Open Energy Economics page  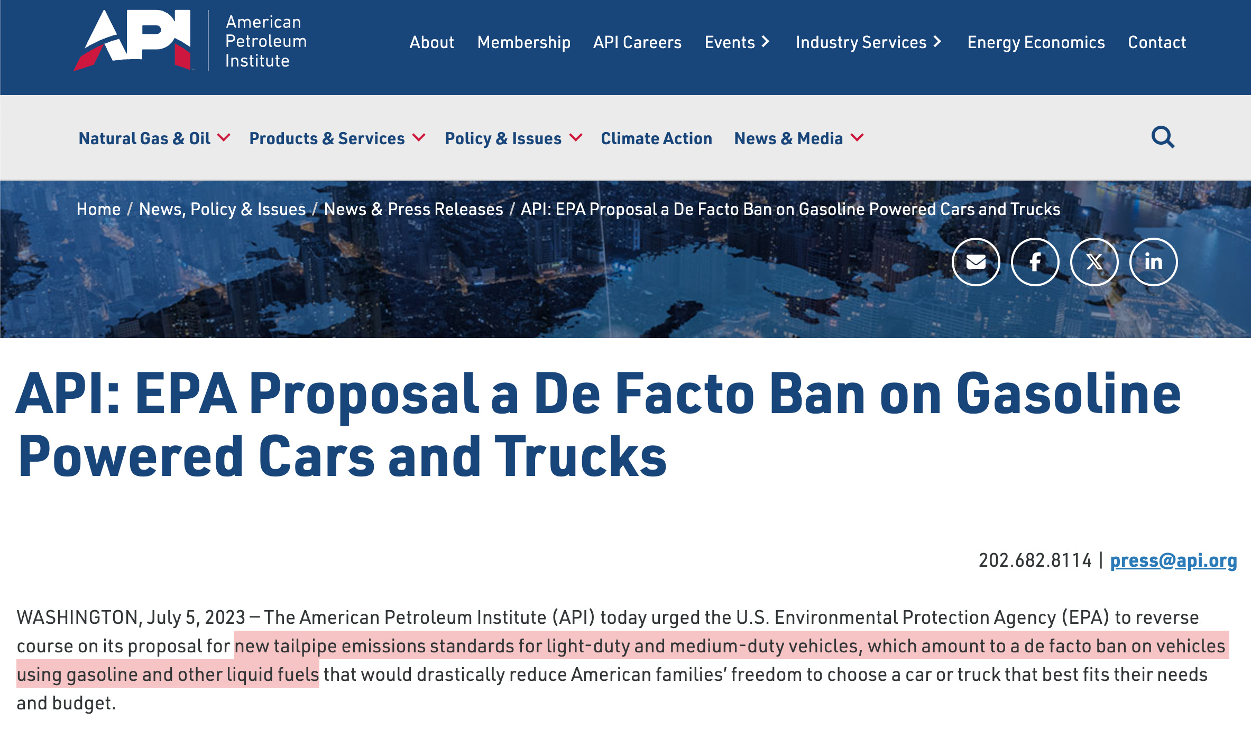point(1036,42)
